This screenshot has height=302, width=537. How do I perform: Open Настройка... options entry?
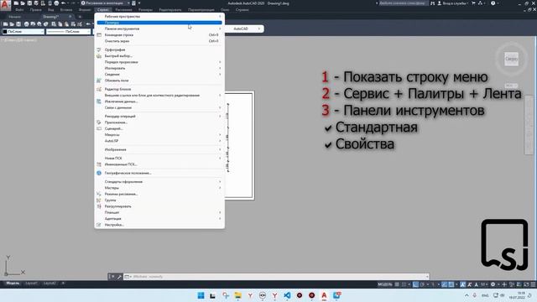(159, 225)
